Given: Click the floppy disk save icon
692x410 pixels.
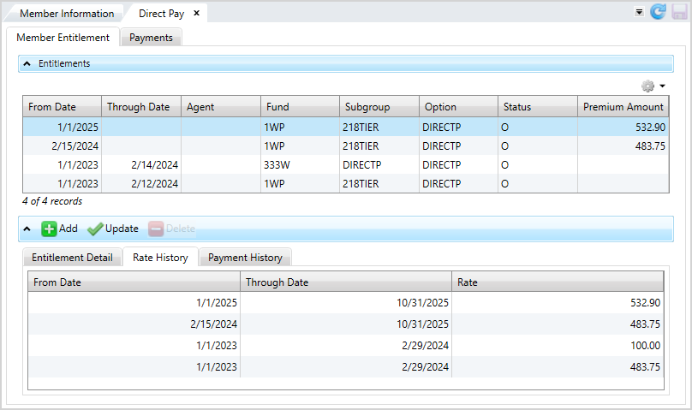Looking at the screenshot, I should point(677,12).
